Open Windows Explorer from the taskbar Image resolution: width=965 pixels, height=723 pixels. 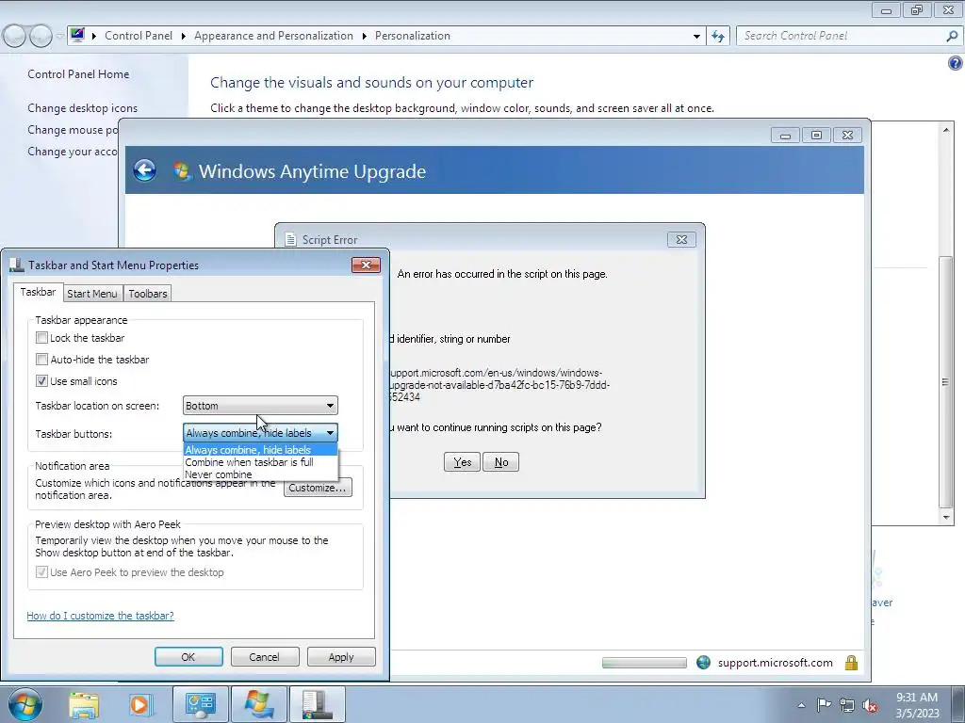[x=84, y=704]
